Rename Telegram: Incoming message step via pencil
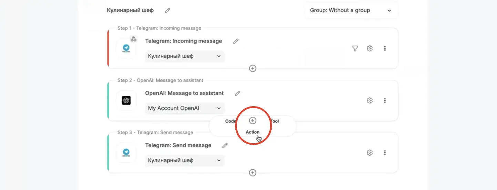497x190 pixels. pyautogui.click(x=236, y=41)
